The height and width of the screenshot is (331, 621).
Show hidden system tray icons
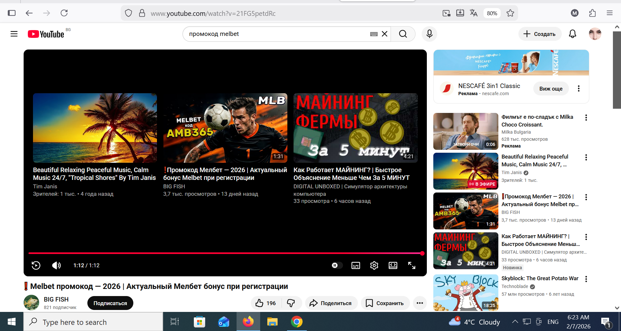click(515, 322)
